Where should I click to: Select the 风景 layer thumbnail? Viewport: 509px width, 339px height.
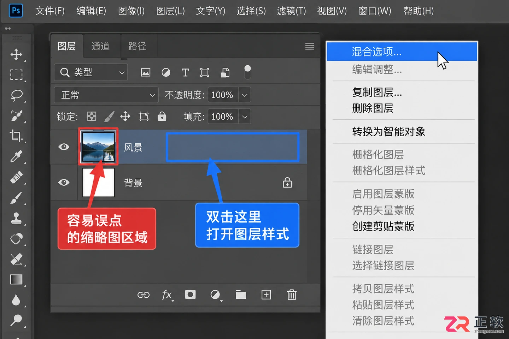(98, 147)
